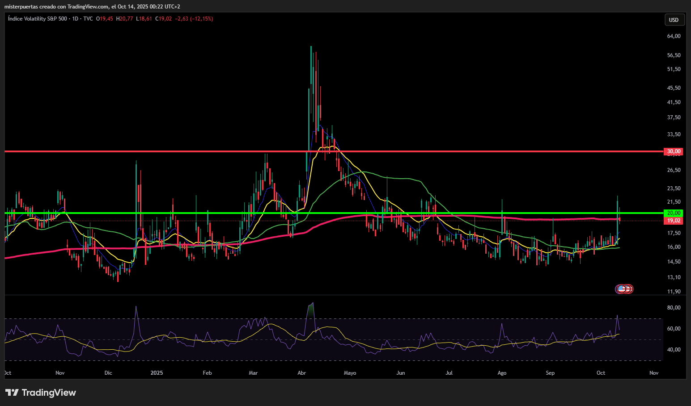
Task: Open the USD currency selector
Action: (674, 20)
